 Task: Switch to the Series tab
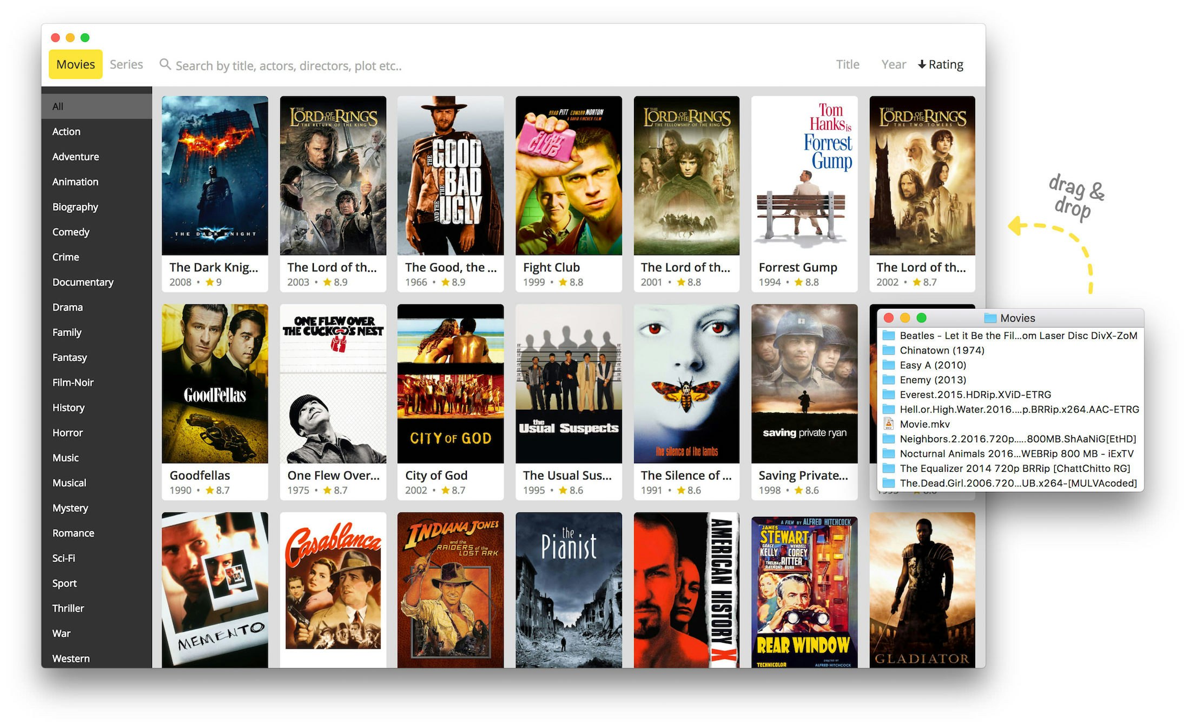tap(126, 64)
